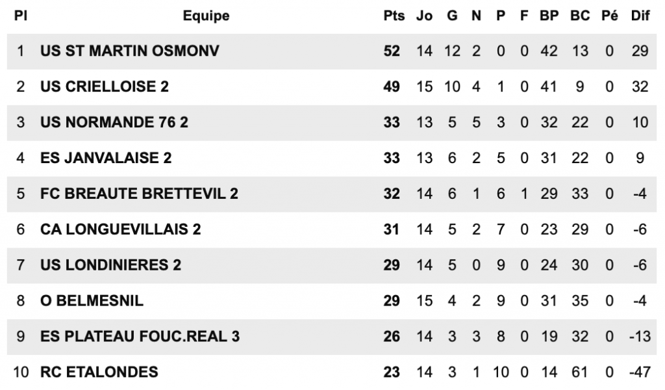
Task: Click the Pl ranking column header
Action: pos(21,16)
